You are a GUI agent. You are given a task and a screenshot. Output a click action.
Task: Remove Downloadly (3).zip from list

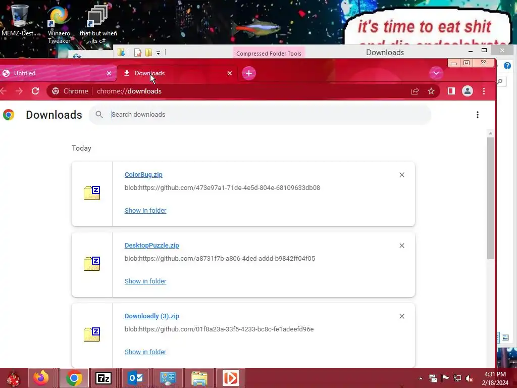(x=401, y=316)
